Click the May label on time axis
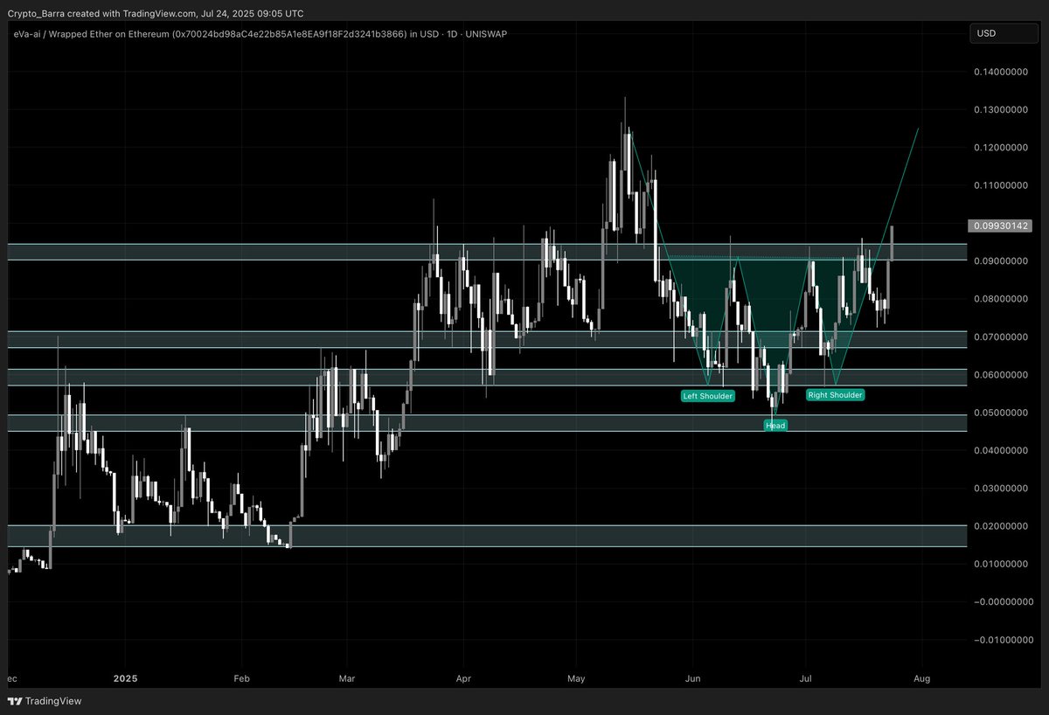The width and height of the screenshot is (1049, 715). pos(575,678)
